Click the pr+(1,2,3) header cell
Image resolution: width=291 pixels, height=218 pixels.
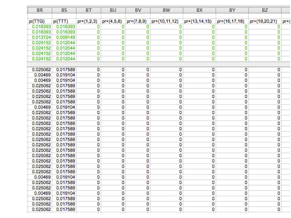pyautogui.click(x=89, y=21)
